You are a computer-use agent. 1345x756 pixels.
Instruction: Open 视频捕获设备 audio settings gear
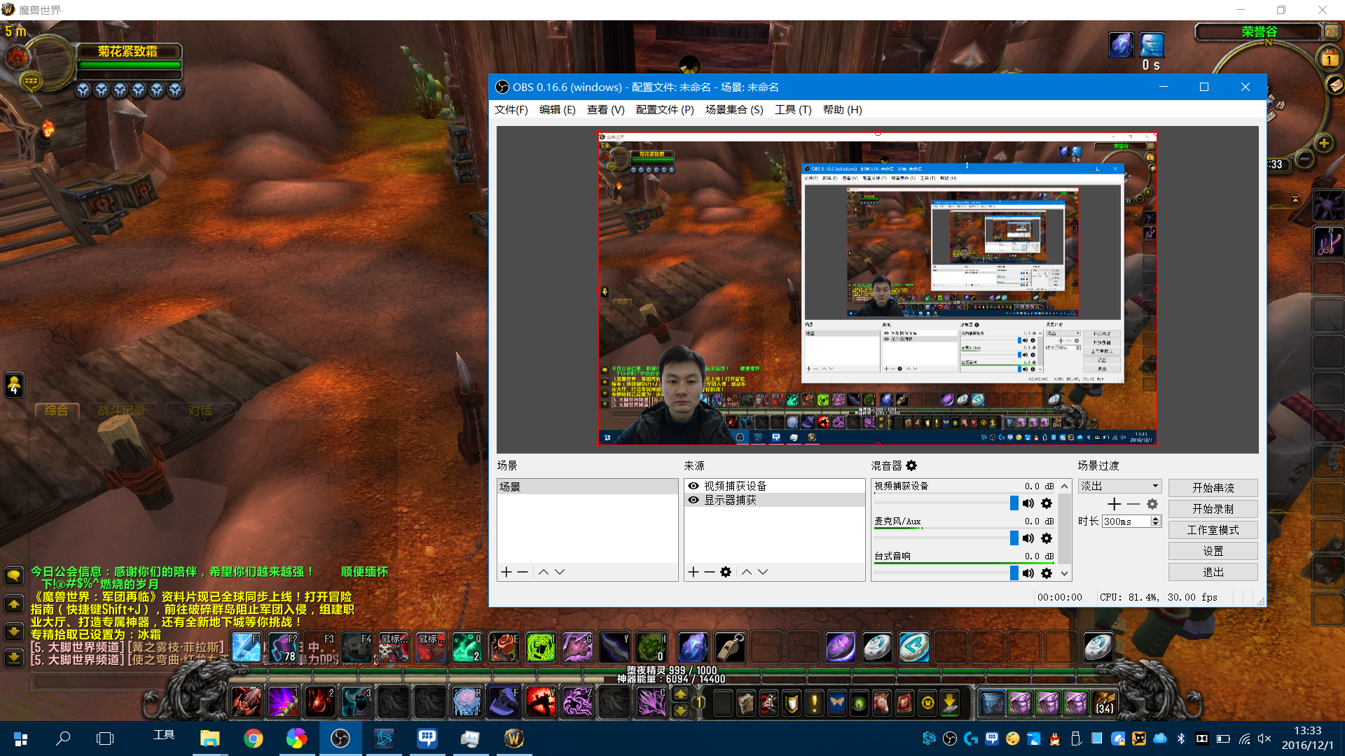[1047, 503]
